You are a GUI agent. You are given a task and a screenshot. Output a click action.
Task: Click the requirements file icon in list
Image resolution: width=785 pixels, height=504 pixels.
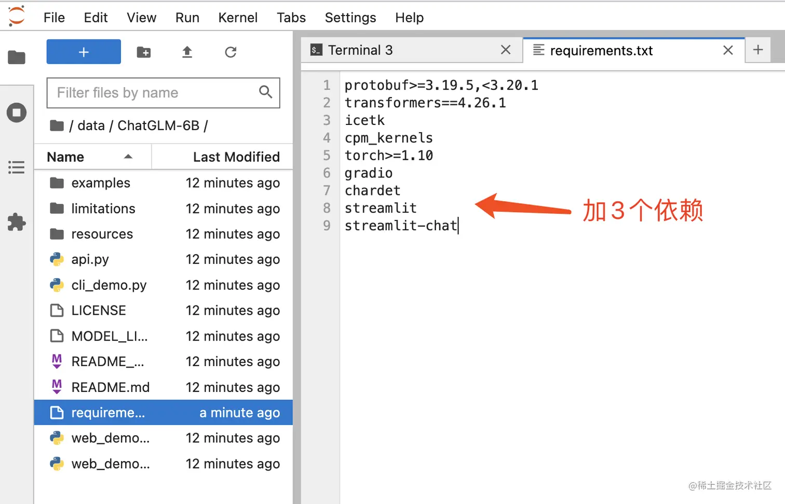pyautogui.click(x=57, y=413)
